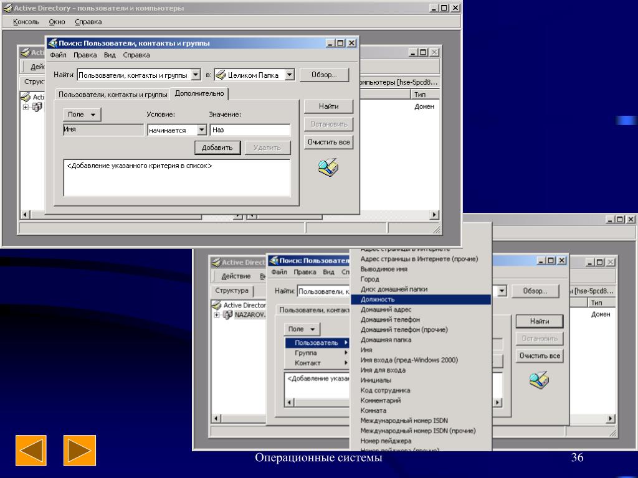Image resolution: width=638 pixels, height=478 pixels.
Task: Click the folder icon in Целиком Папка combo
Action: [x=221, y=75]
